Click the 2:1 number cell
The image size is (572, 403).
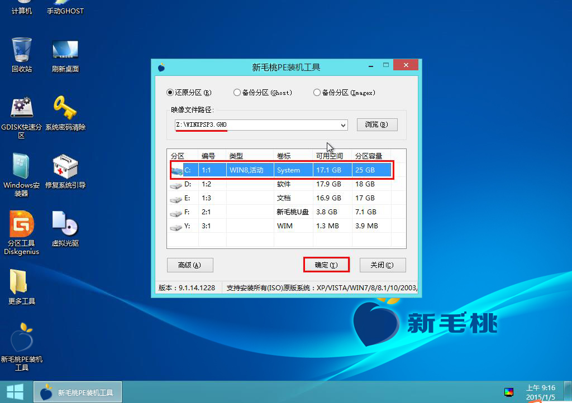pyautogui.click(x=206, y=212)
